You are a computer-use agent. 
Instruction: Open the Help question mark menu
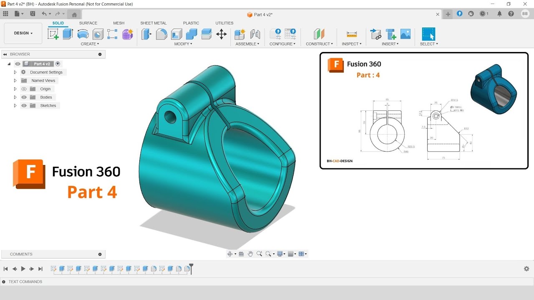pyautogui.click(x=511, y=14)
